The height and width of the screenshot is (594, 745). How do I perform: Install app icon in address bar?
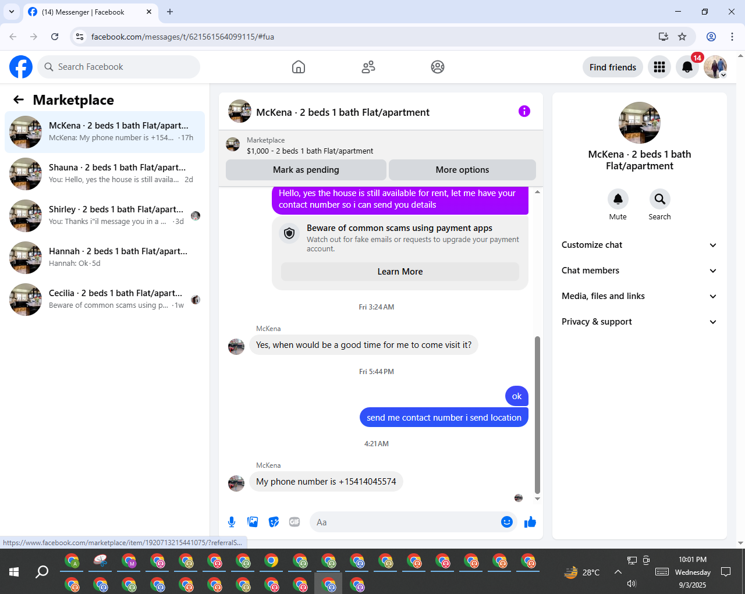[664, 37]
